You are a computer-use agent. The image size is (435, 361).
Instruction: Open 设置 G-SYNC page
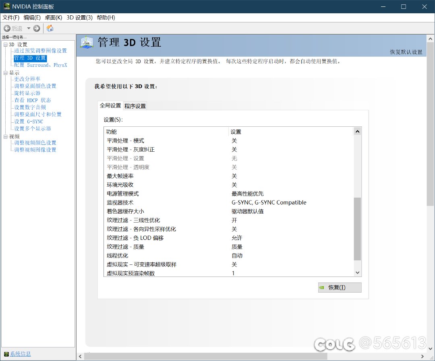click(29, 122)
